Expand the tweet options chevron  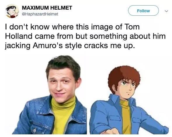[166, 11]
